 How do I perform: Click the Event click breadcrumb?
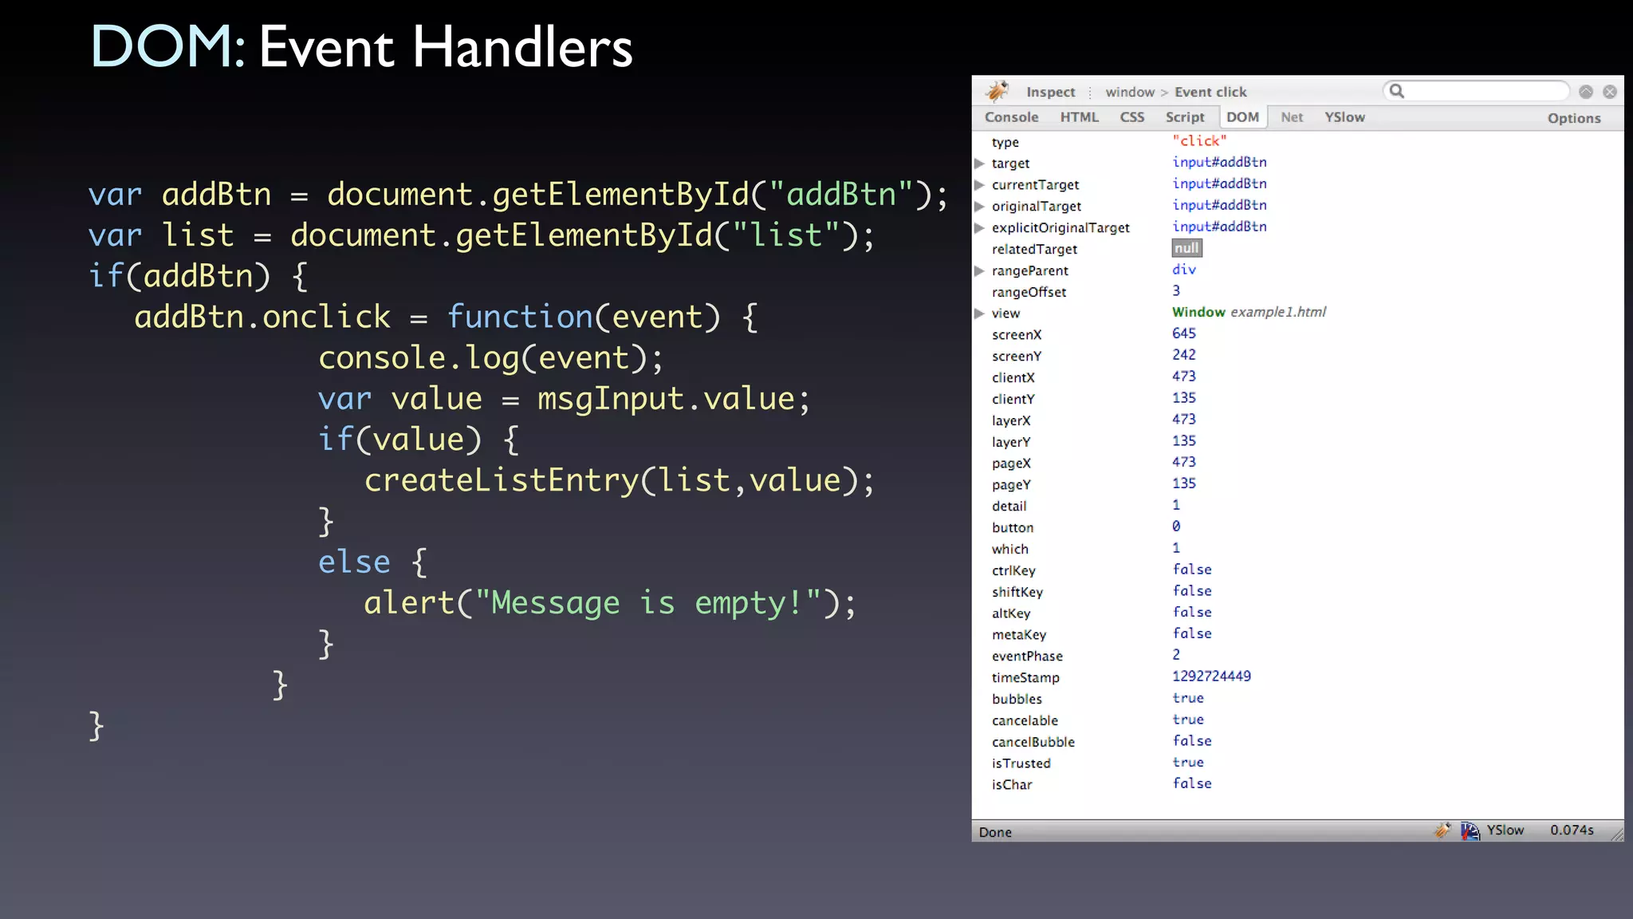(x=1210, y=92)
